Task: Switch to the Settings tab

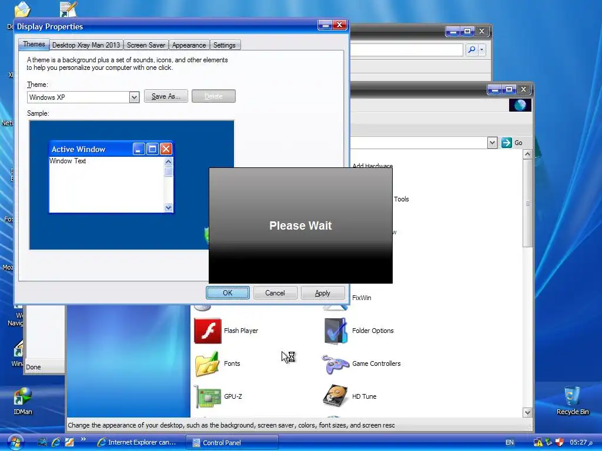Action: pyautogui.click(x=224, y=45)
